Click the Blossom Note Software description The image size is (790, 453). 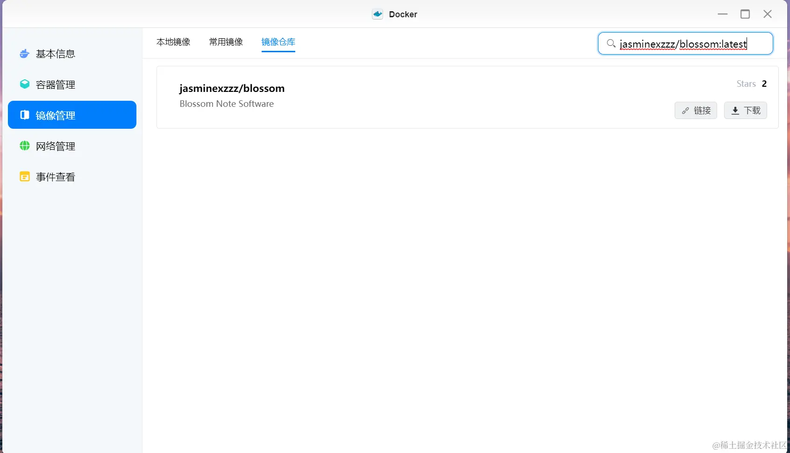pos(227,104)
